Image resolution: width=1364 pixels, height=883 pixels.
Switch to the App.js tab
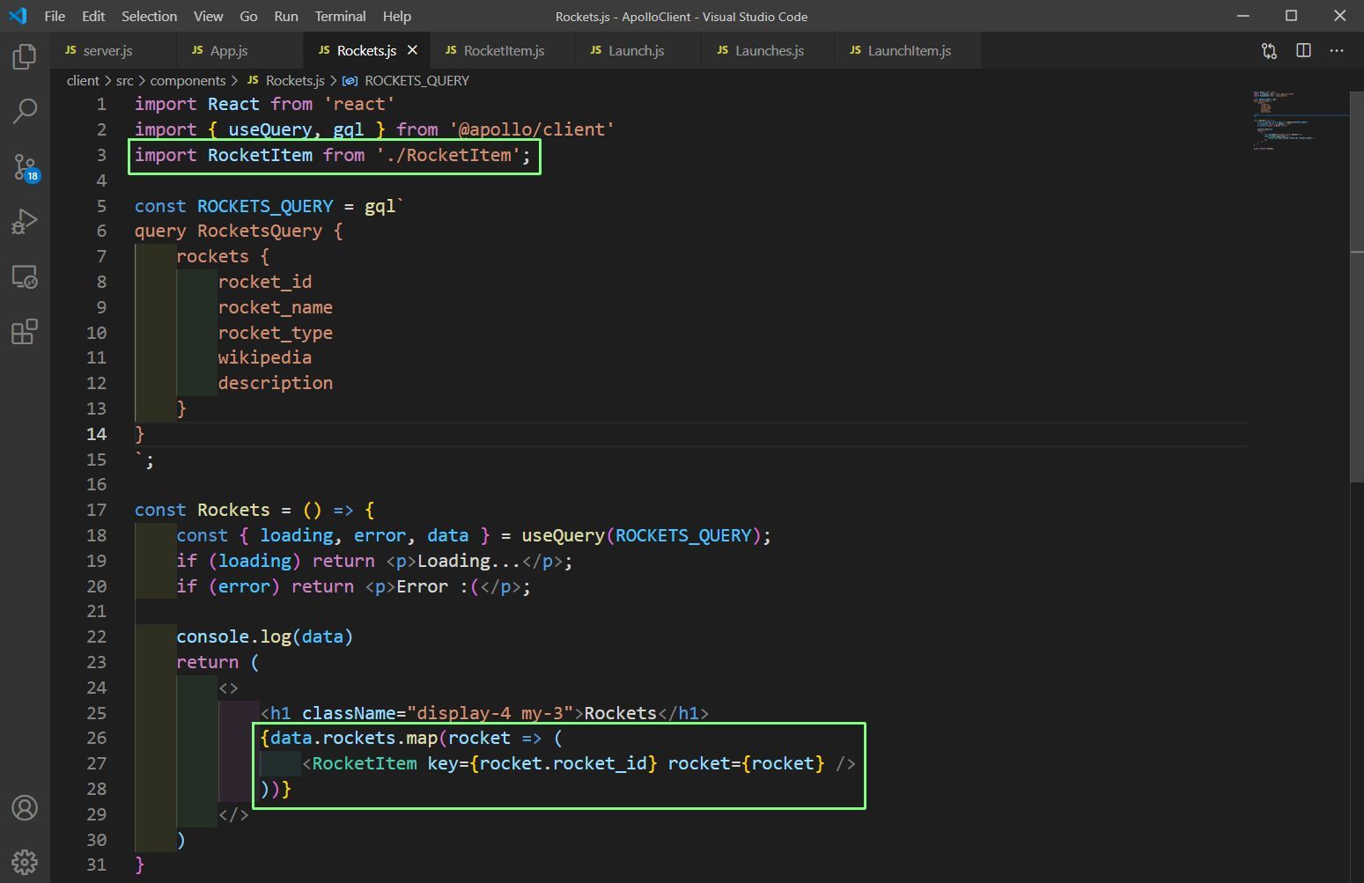pyautogui.click(x=240, y=50)
